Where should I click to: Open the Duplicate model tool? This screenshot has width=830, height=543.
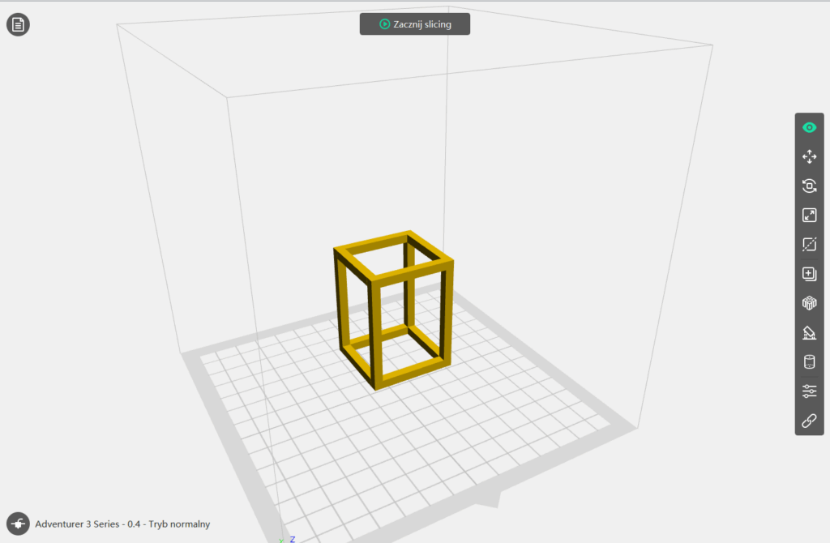pos(809,273)
